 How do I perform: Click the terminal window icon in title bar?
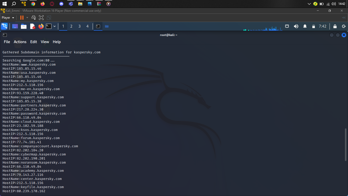click(x=5, y=35)
